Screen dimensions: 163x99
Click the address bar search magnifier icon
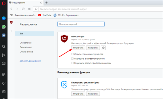(x=36, y=9)
